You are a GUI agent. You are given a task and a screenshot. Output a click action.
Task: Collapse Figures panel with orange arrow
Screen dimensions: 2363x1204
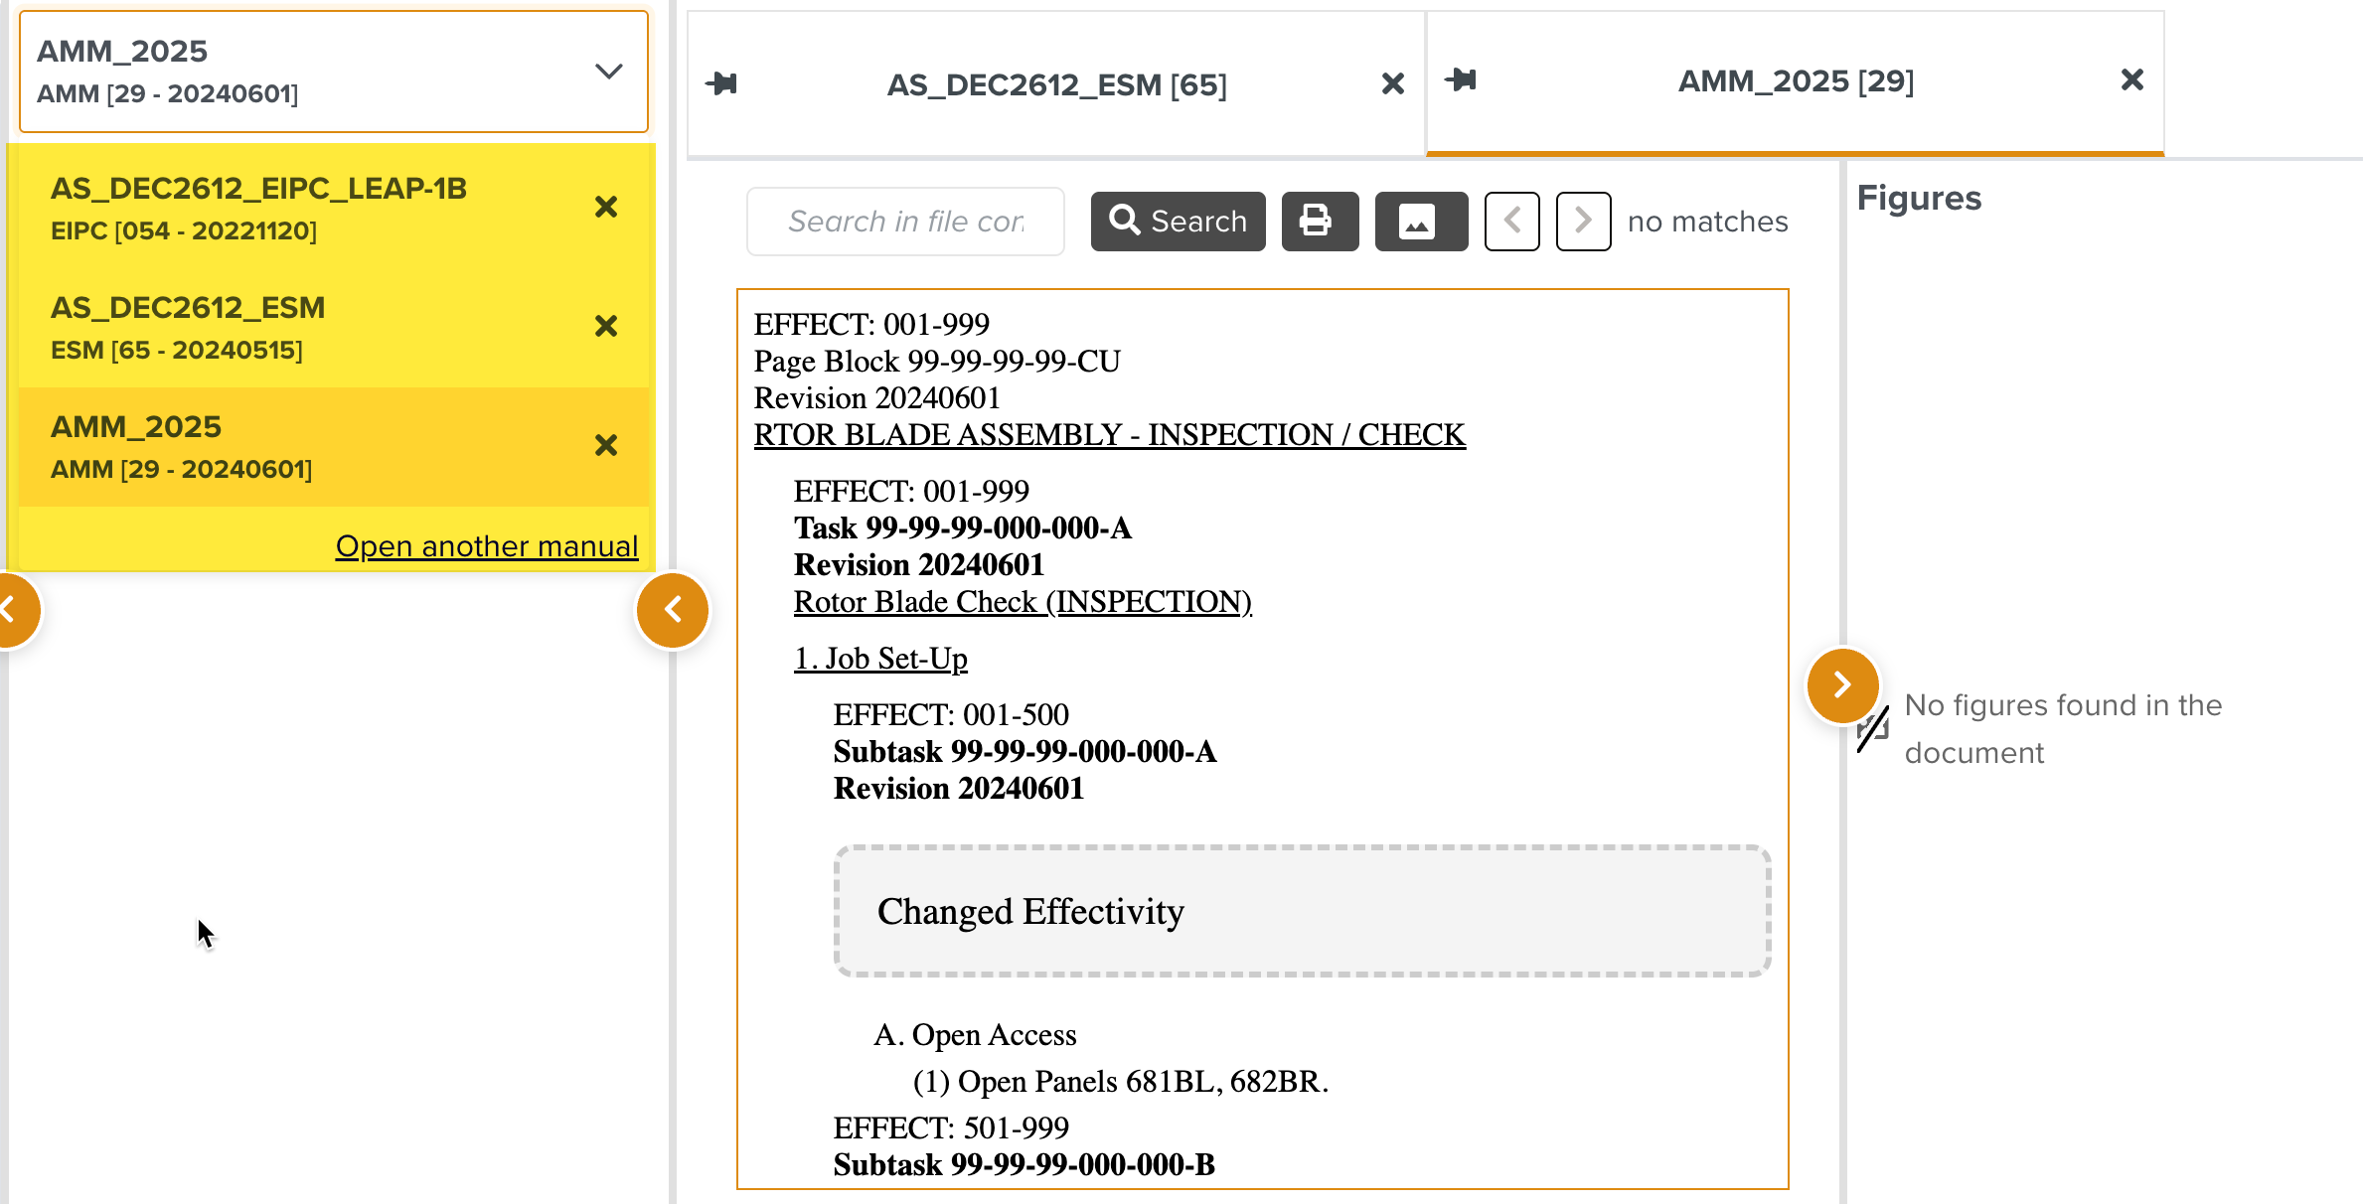pyautogui.click(x=1841, y=684)
